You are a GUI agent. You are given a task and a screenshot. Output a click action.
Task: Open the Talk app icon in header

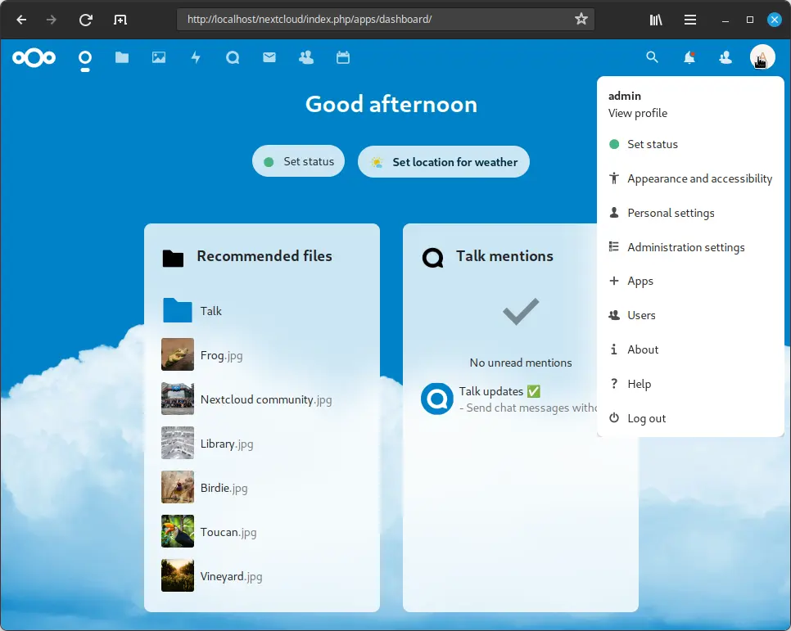(x=233, y=57)
